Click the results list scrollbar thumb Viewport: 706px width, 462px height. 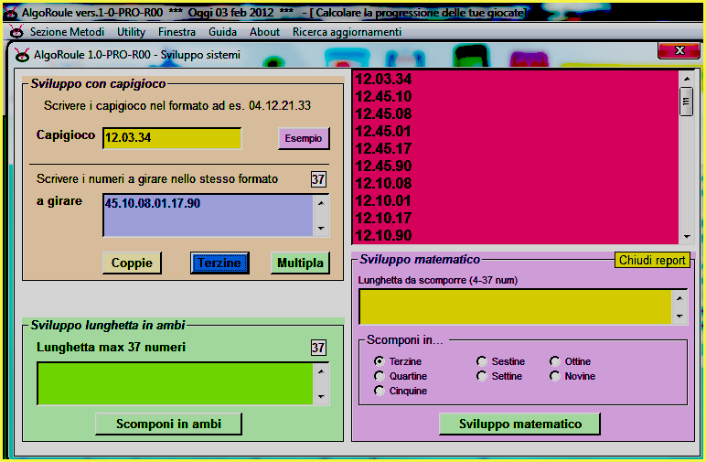pyautogui.click(x=686, y=102)
